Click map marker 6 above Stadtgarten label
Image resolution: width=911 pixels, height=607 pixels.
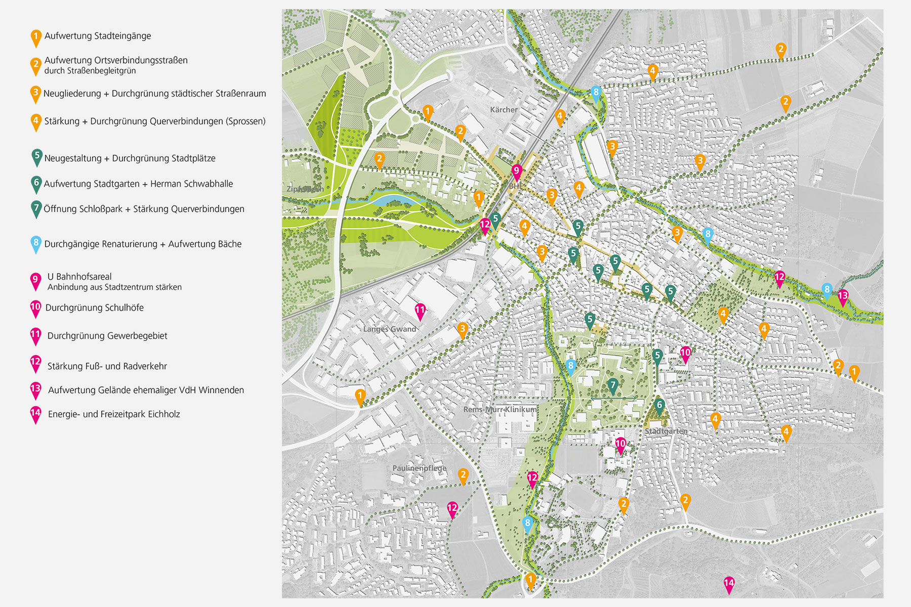click(x=659, y=405)
